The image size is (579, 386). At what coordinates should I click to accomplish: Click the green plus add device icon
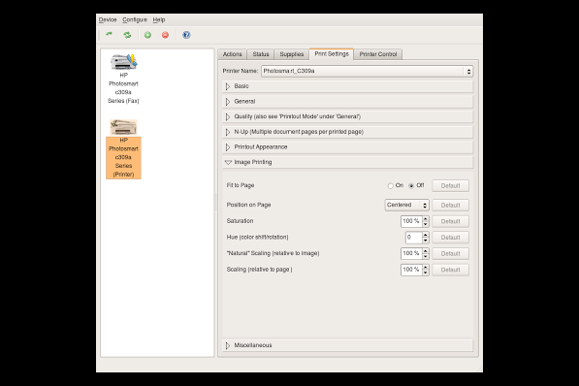pos(147,35)
